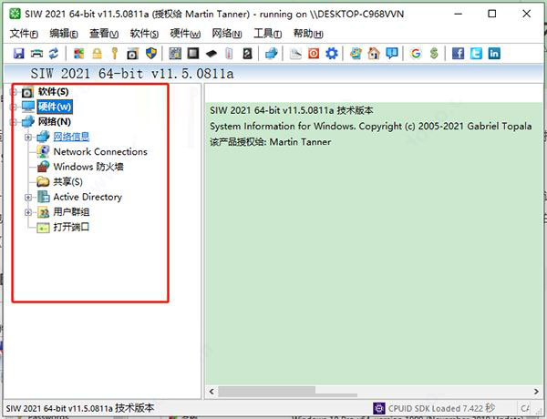This screenshot has height=419, width=547.
Task: Click the golden key toolbar icon
Action: tap(115, 54)
